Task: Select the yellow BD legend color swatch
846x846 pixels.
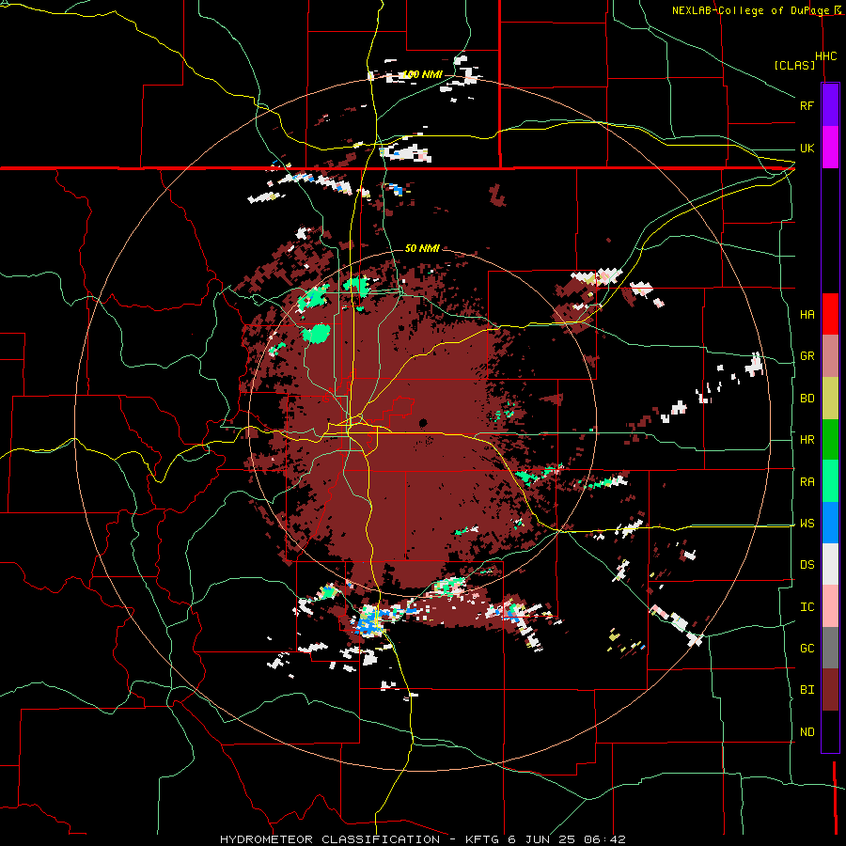Action: coord(830,399)
